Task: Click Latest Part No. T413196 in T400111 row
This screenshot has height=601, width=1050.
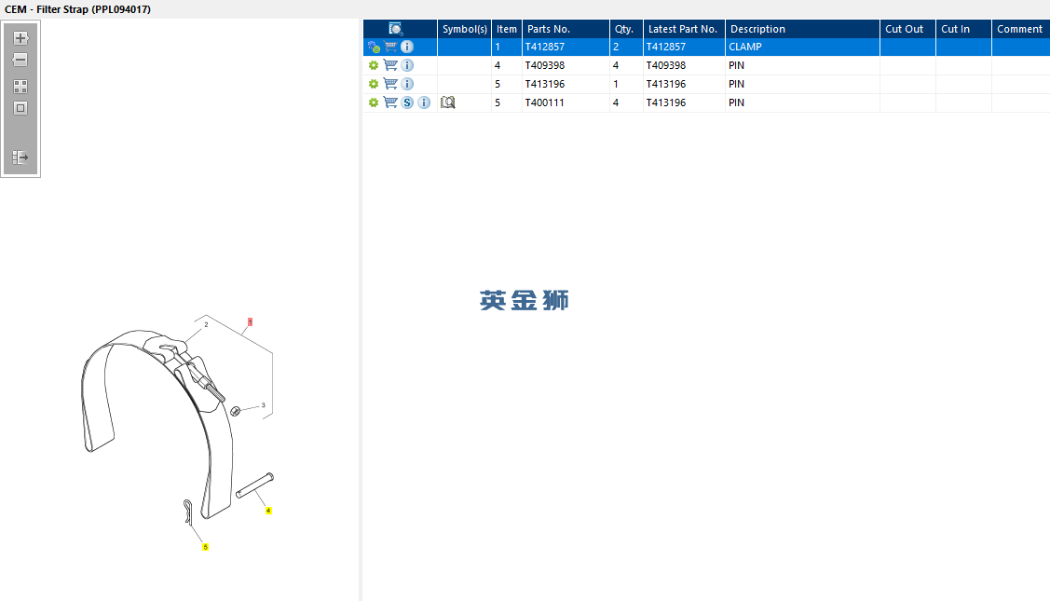Action: pyautogui.click(x=685, y=103)
